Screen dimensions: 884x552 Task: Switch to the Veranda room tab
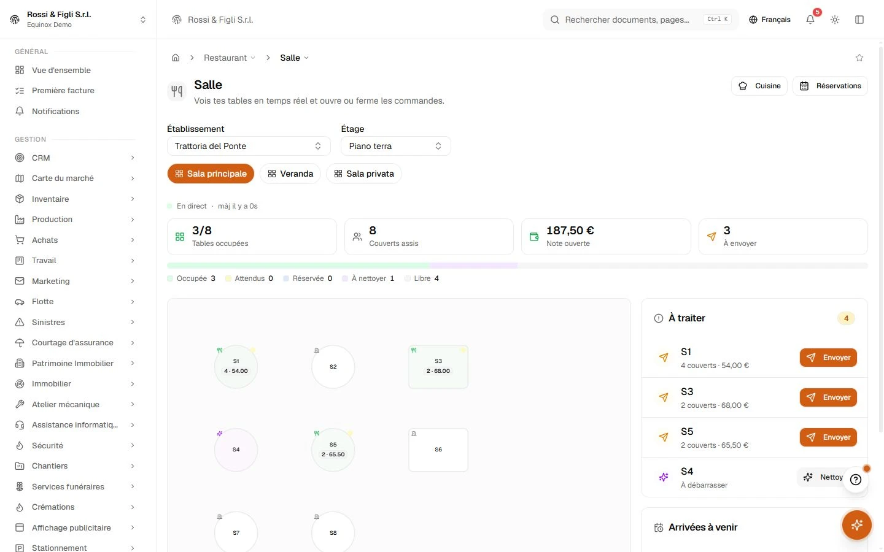tap(290, 174)
